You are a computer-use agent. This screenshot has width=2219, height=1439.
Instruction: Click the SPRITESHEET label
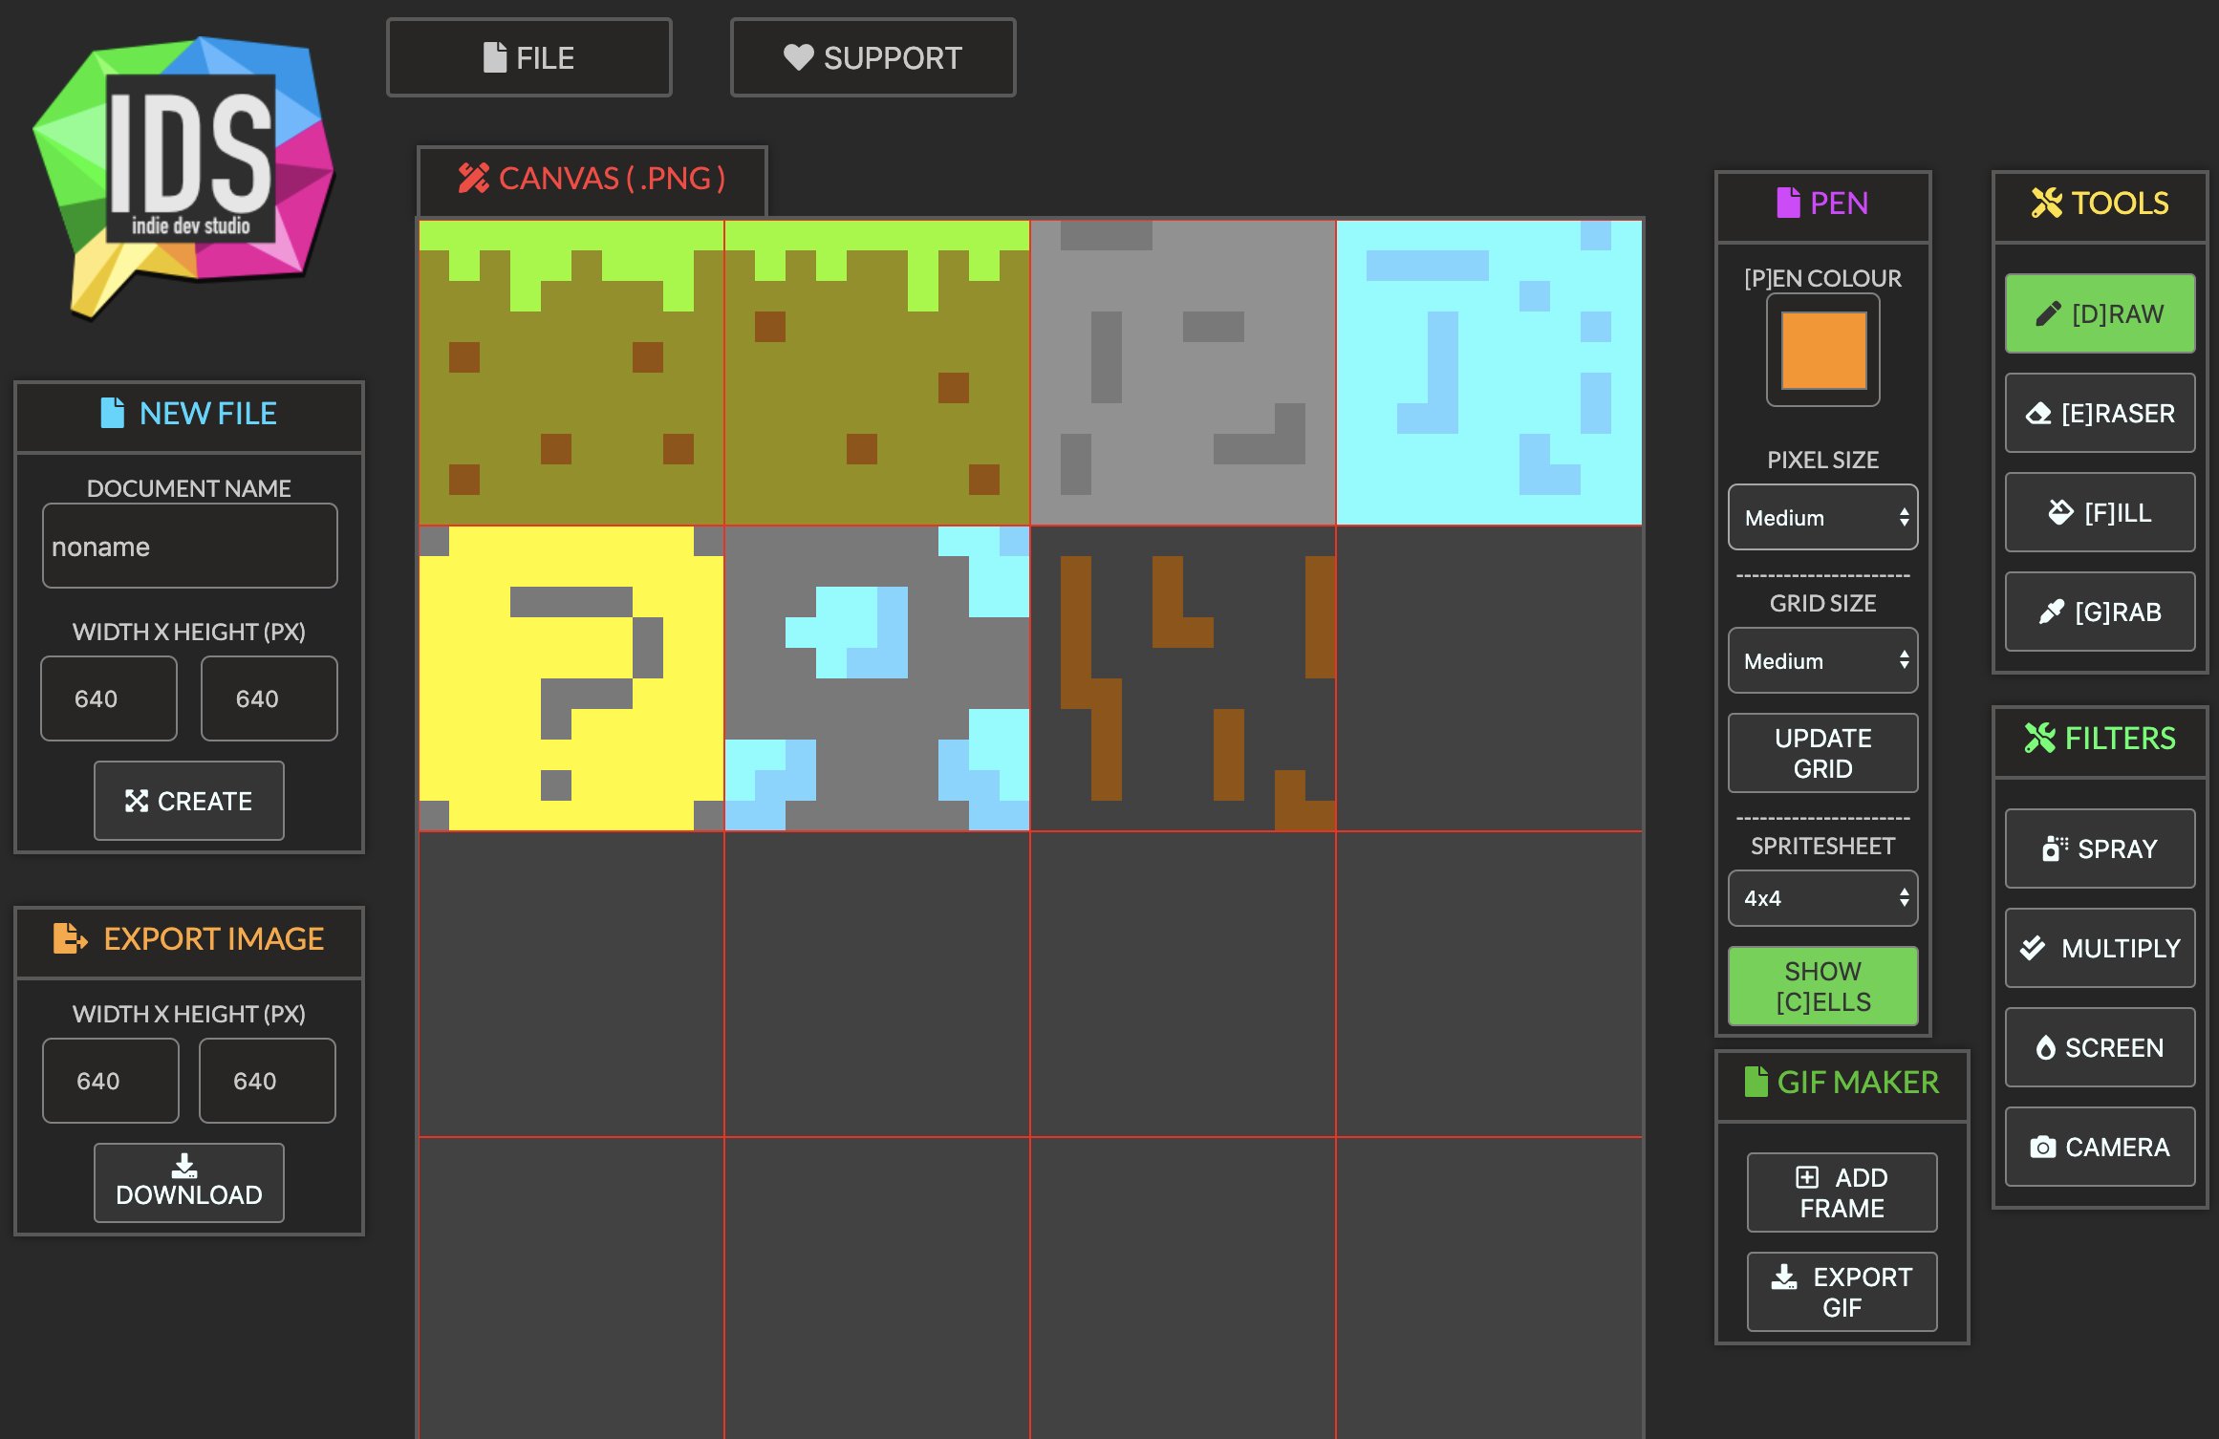(1822, 846)
